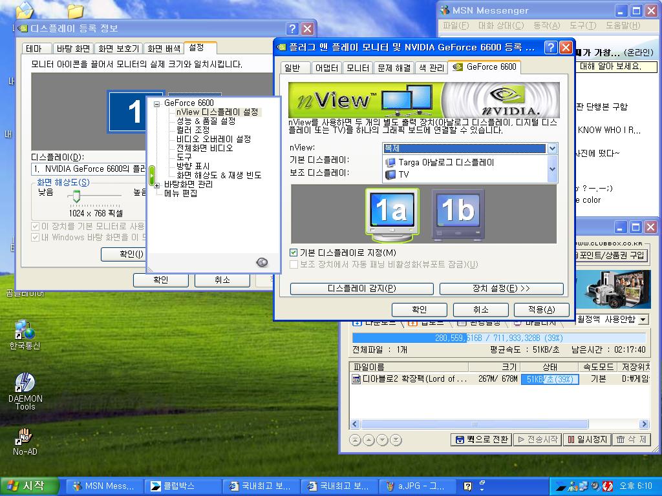Click the question mark icon on the taskbar

click(467, 486)
